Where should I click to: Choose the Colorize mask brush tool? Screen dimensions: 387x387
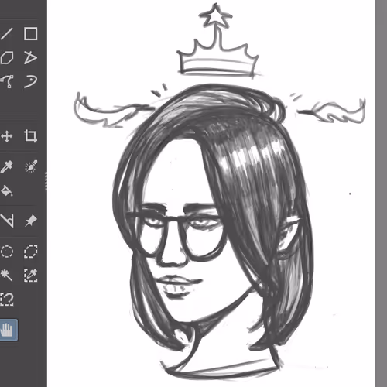click(x=31, y=166)
